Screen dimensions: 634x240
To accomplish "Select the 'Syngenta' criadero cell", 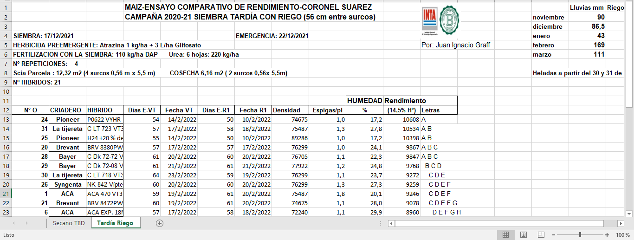I will point(67,184).
